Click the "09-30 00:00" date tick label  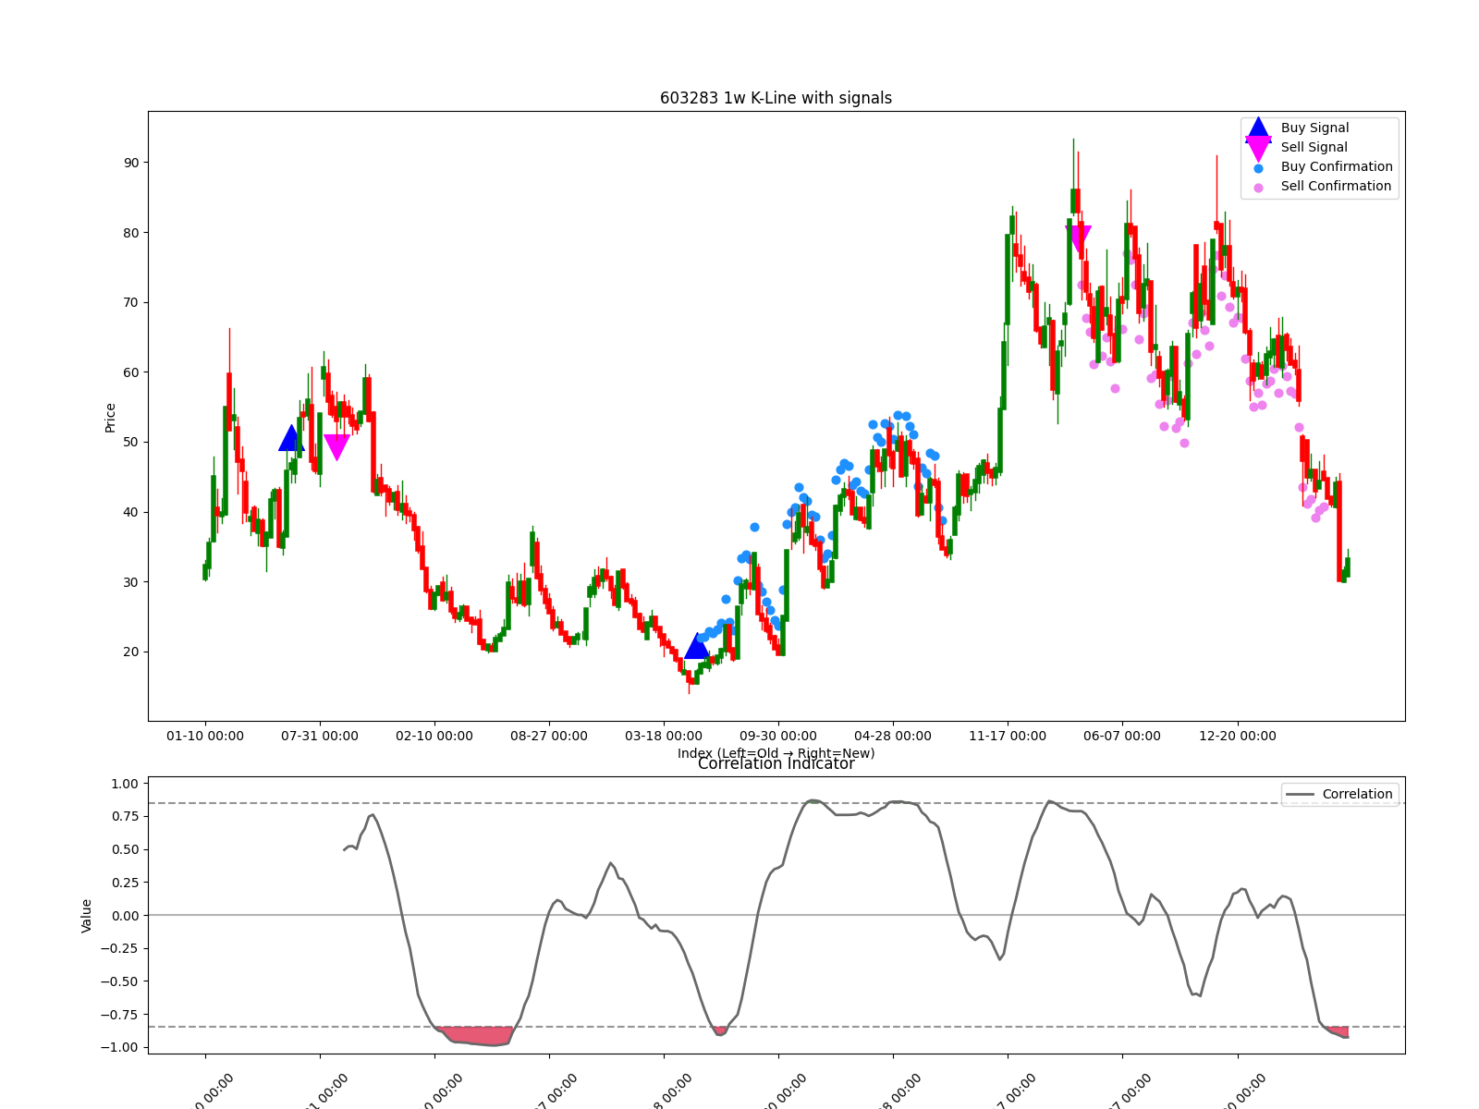point(778,737)
